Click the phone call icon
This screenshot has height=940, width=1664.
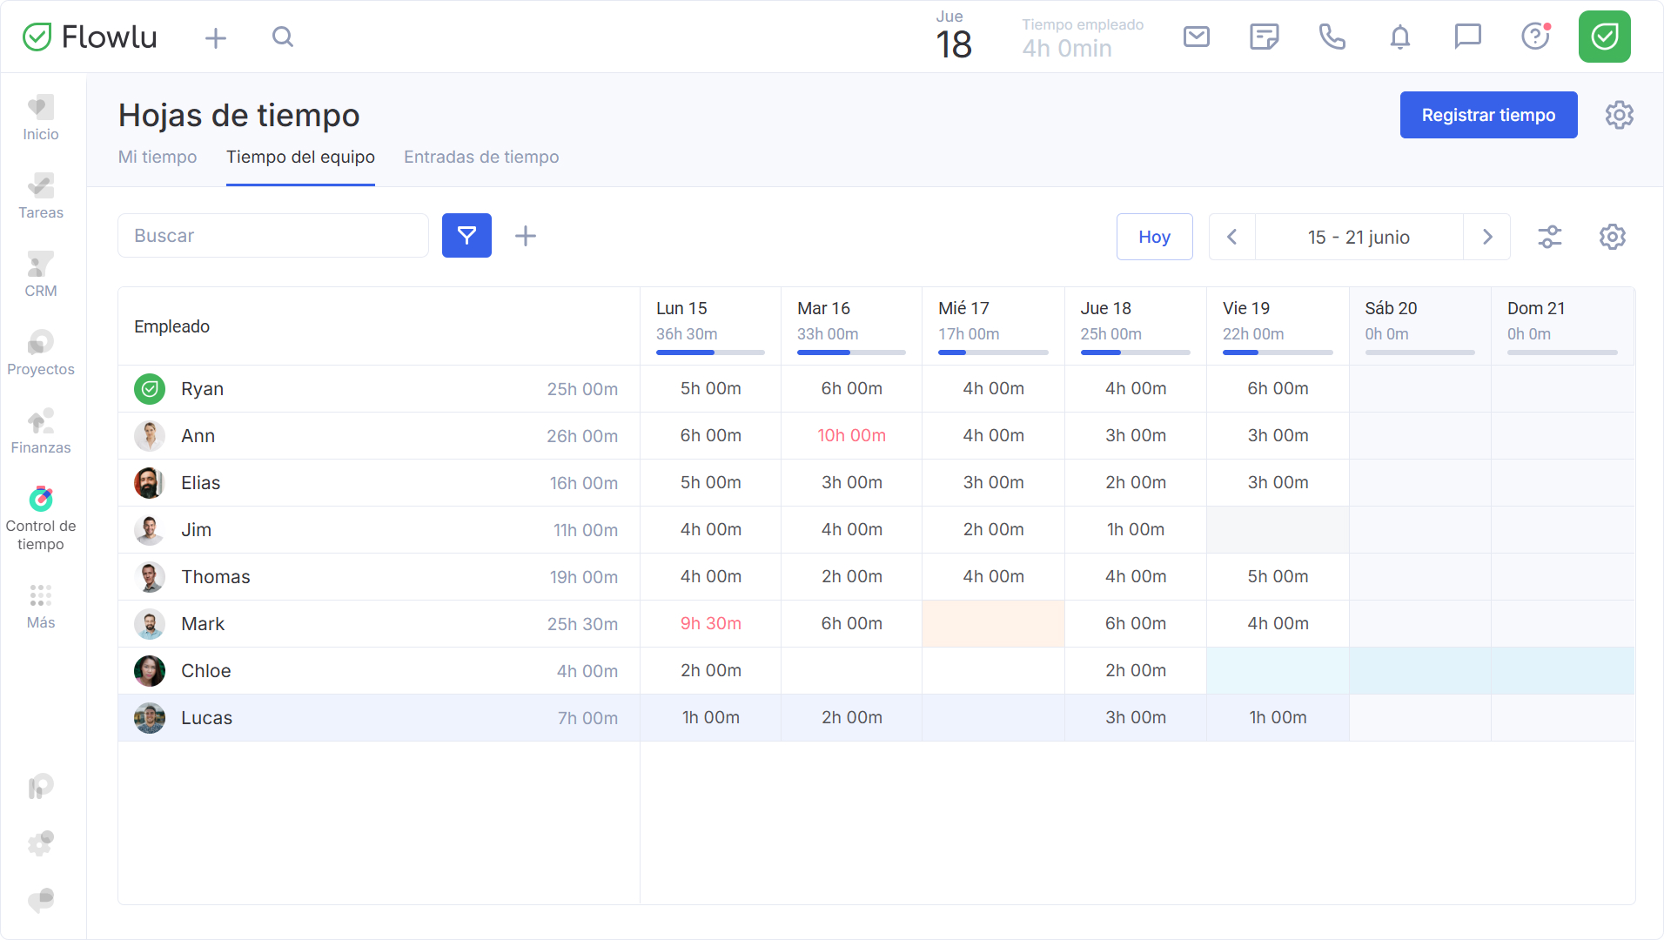click(1332, 37)
